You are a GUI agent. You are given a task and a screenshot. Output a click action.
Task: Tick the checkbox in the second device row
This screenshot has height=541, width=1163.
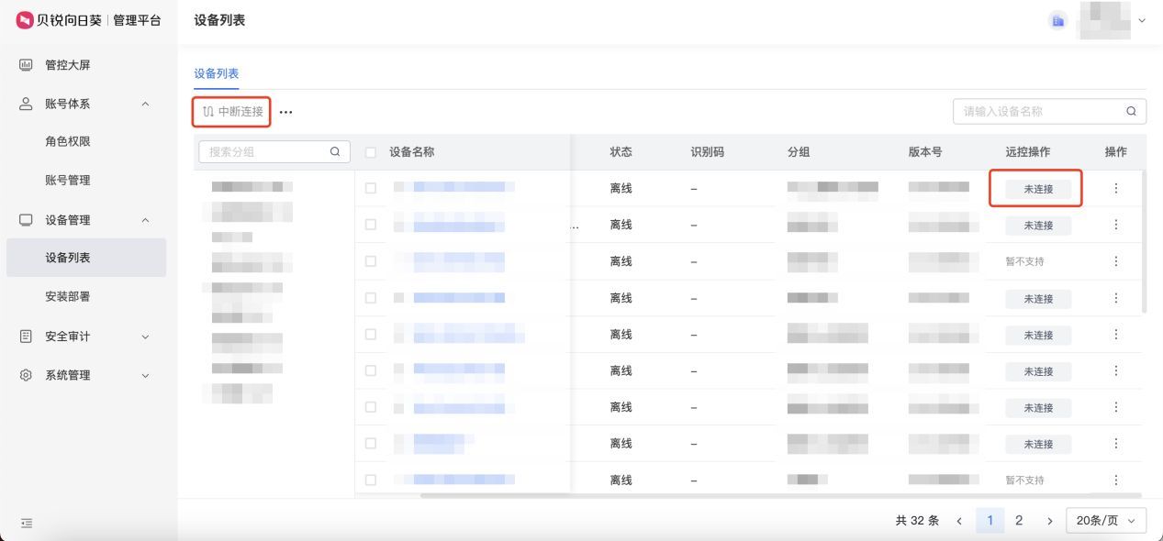pos(371,225)
